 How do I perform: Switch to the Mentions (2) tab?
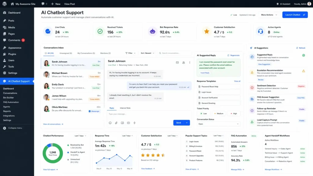tap(105, 53)
